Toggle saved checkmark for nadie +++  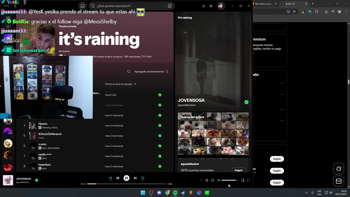coord(160,156)
